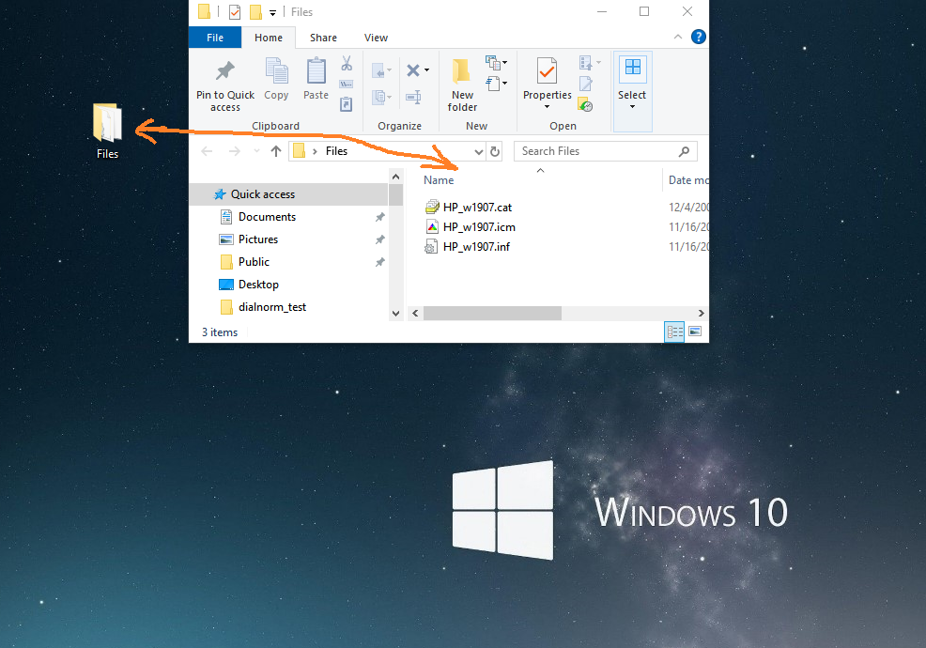Click the Rename icon in Organize group

413,97
